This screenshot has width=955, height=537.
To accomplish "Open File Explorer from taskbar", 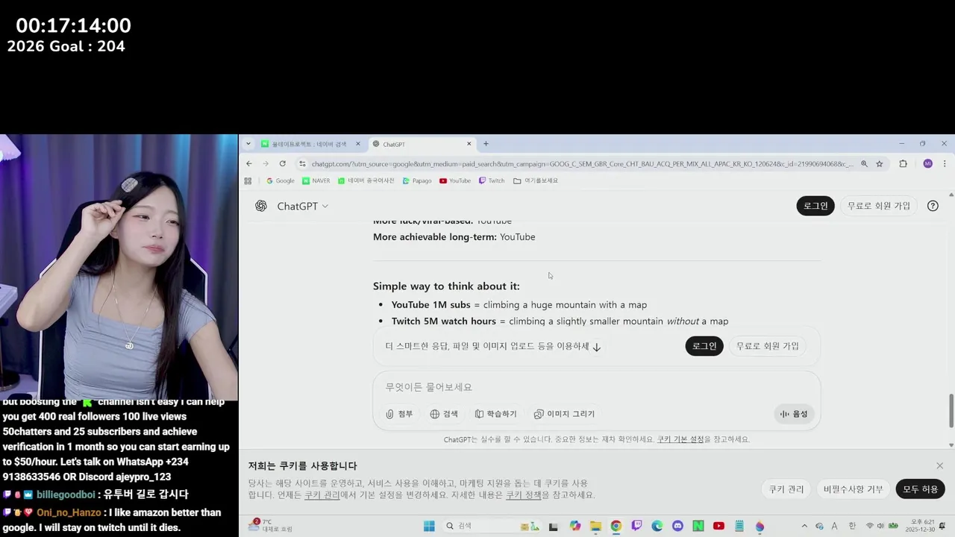I will click(595, 526).
